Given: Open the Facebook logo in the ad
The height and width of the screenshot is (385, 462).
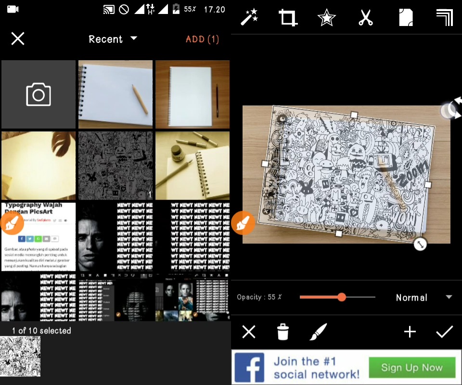Looking at the screenshot, I should [x=249, y=368].
